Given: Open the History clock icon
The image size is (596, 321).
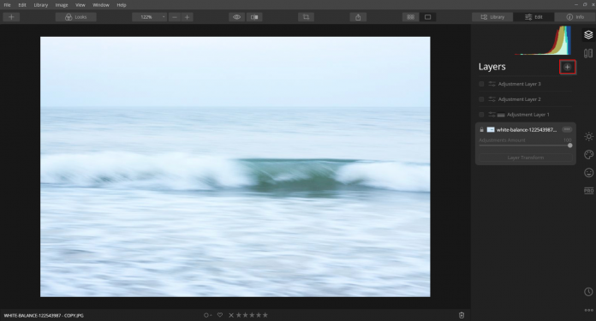Looking at the screenshot, I should coord(588,292).
